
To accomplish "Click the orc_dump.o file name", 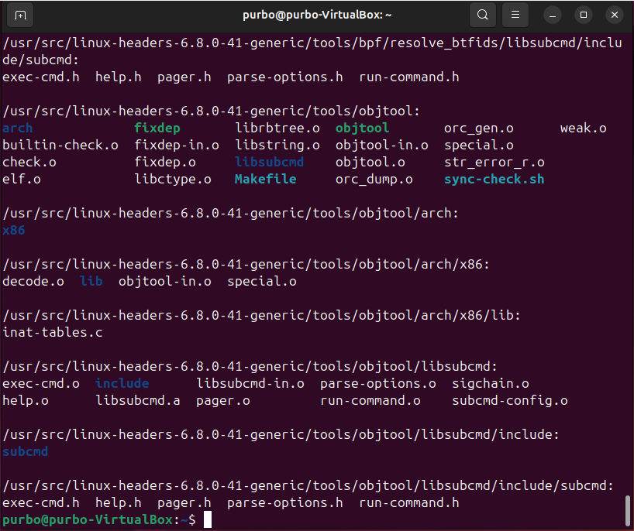I will click(x=374, y=180).
